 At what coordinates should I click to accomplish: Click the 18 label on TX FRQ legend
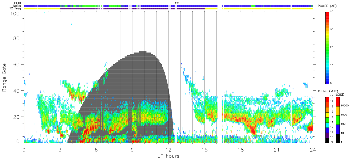332,97
